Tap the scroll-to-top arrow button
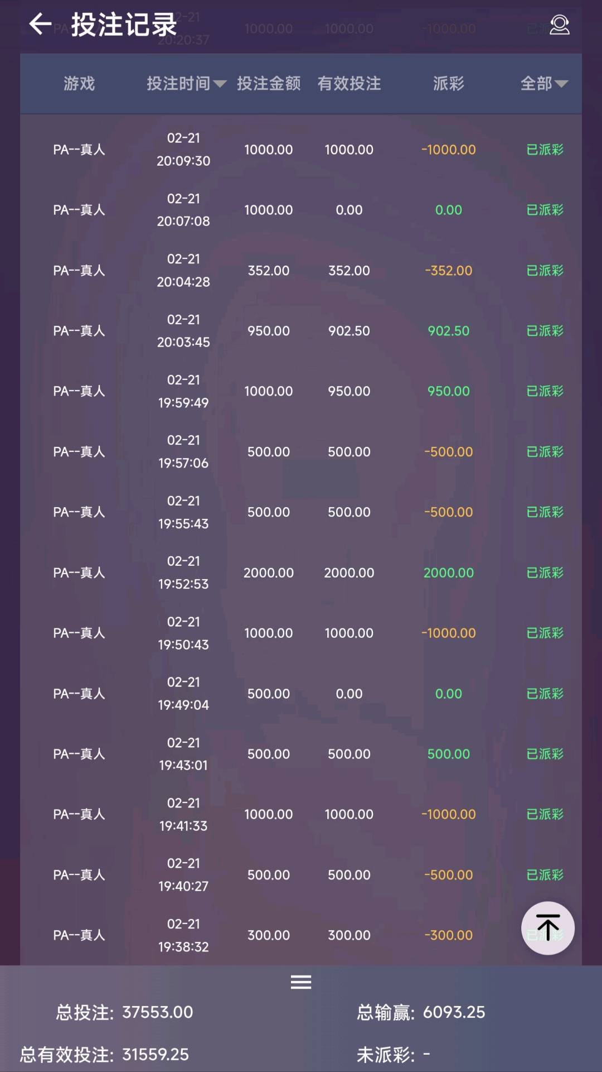This screenshot has height=1072, width=602. [547, 927]
